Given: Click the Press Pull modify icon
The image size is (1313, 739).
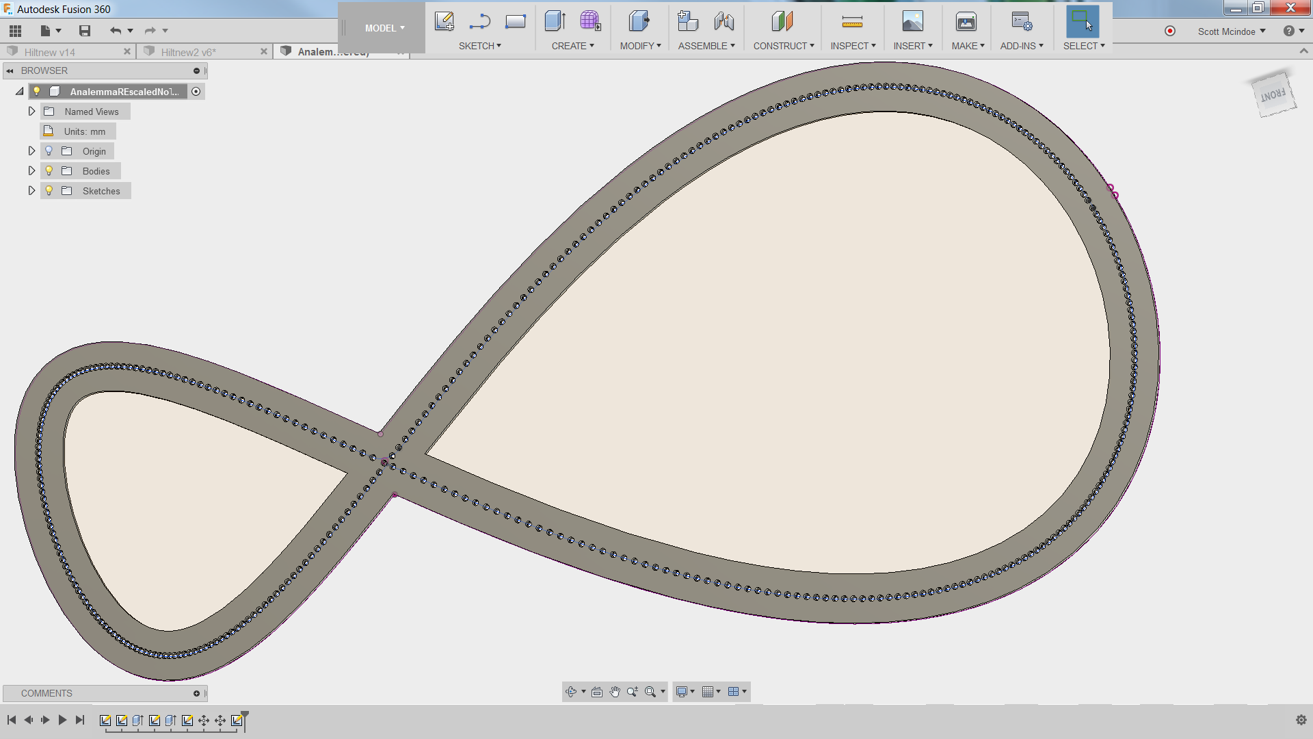Looking at the screenshot, I should pyautogui.click(x=639, y=22).
